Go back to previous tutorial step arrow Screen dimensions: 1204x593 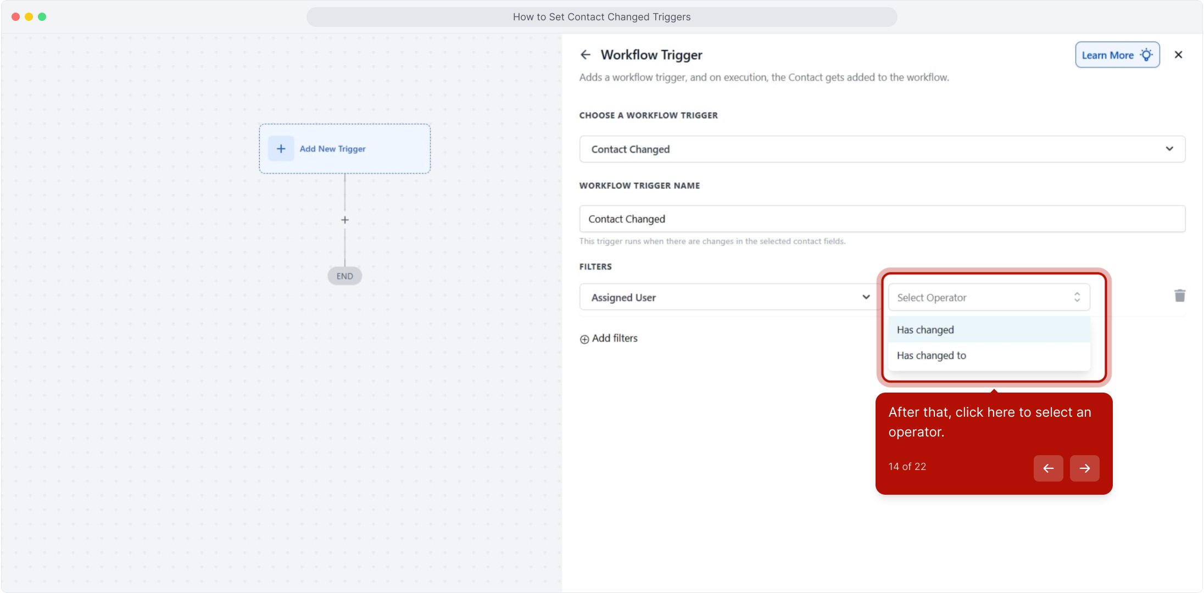1048,468
